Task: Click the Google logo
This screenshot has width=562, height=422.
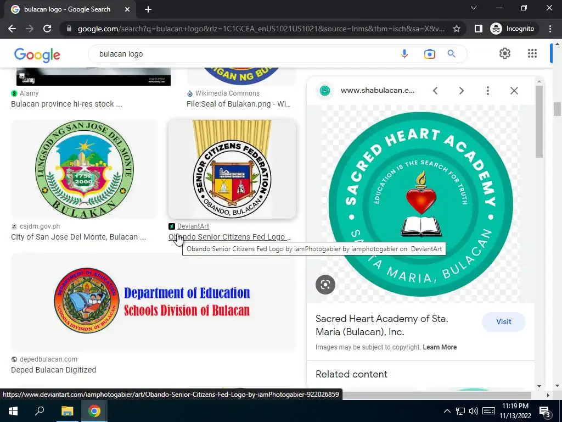Action: tap(37, 54)
